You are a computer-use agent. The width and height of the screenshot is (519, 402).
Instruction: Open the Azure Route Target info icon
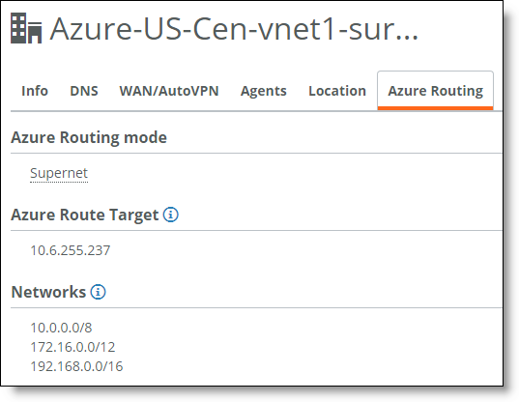coord(171,215)
